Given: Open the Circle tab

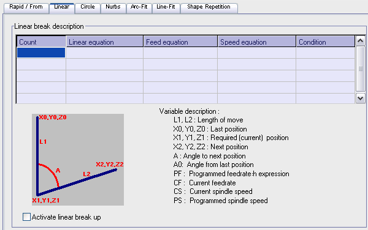Looking at the screenshot, I should (88, 7).
